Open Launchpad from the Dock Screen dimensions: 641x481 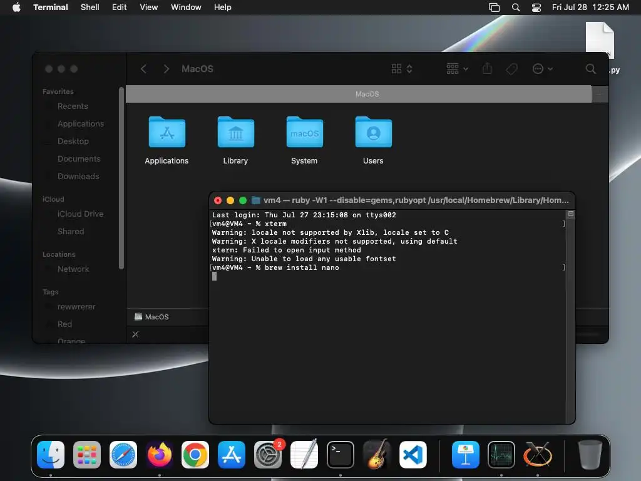(86, 455)
